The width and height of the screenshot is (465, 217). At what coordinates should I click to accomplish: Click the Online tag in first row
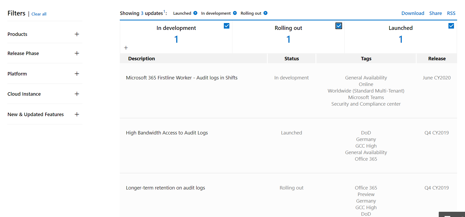(x=366, y=84)
